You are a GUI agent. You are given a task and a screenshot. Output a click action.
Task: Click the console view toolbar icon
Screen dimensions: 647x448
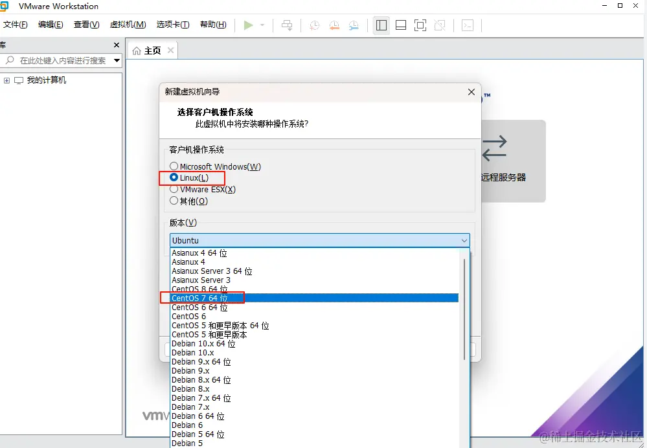click(x=468, y=25)
